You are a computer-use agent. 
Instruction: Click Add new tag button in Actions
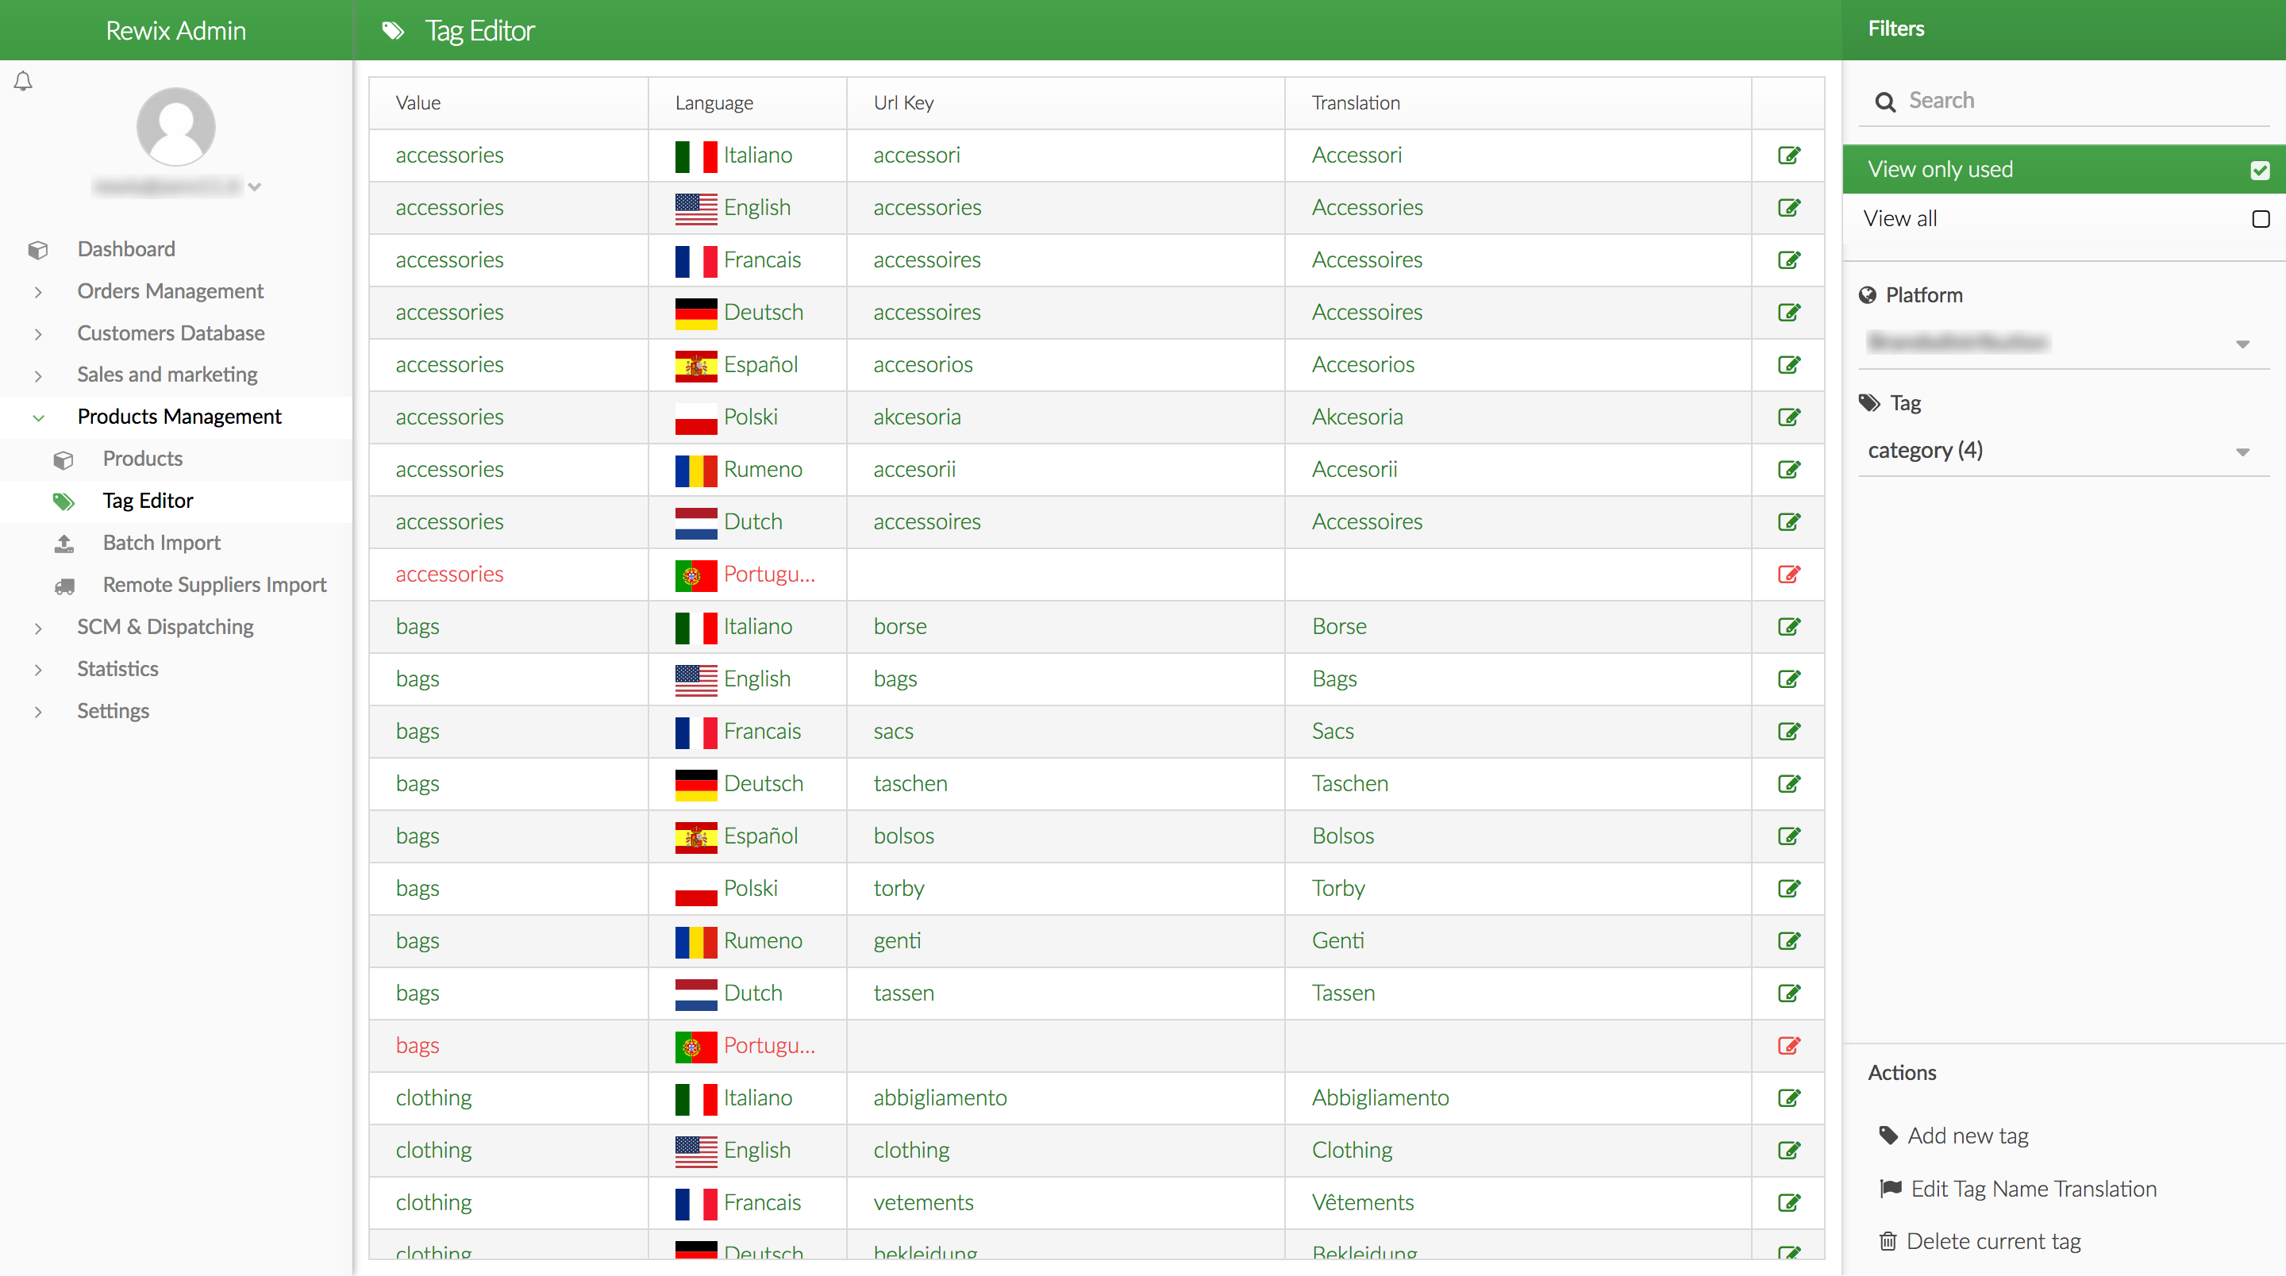click(1967, 1135)
